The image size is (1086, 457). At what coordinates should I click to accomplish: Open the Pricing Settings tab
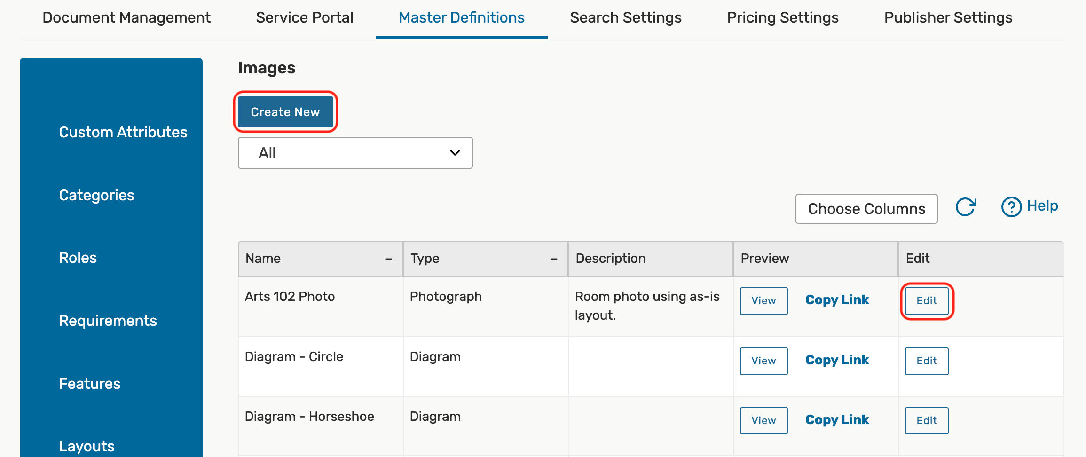[782, 18]
